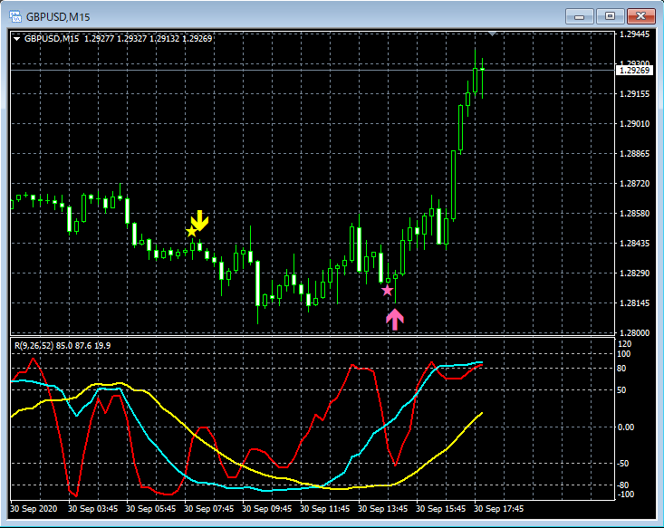The width and height of the screenshot is (664, 528).
Task: Expand the GBPUSD,M15 chart header dropdown triangle
Action: pyautogui.click(x=17, y=39)
